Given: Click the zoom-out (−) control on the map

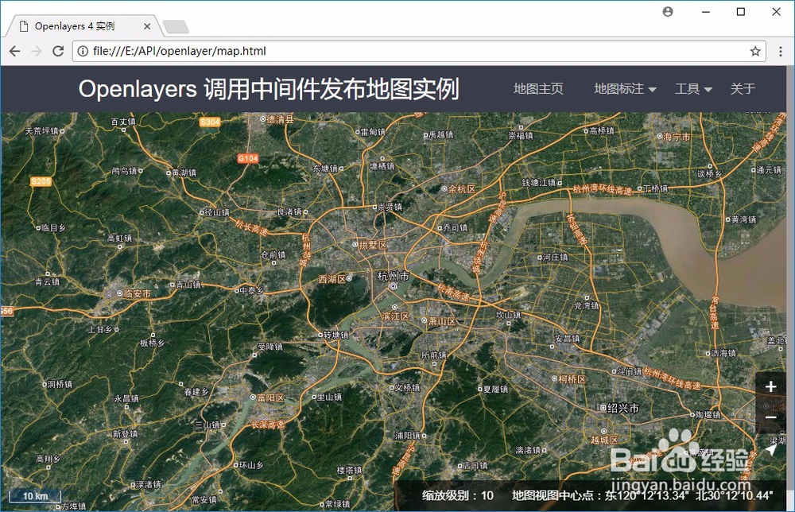Looking at the screenshot, I should click(770, 417).
